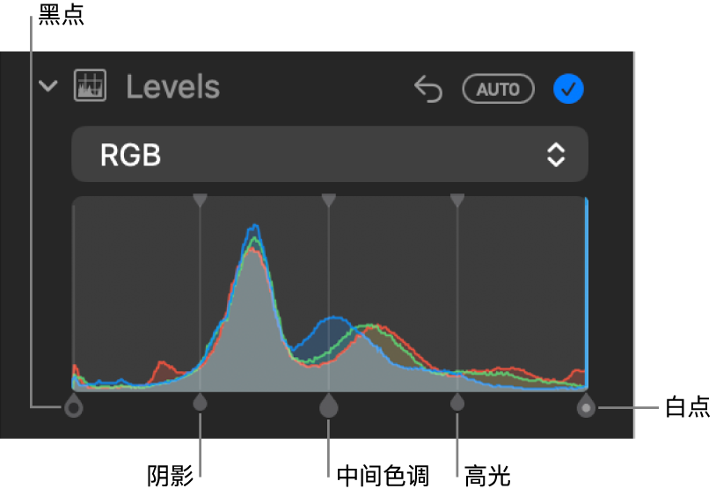Click the up-down arrows on RGB menu
The width and height of the screenshot is (716, 496).
click(556, 155)
